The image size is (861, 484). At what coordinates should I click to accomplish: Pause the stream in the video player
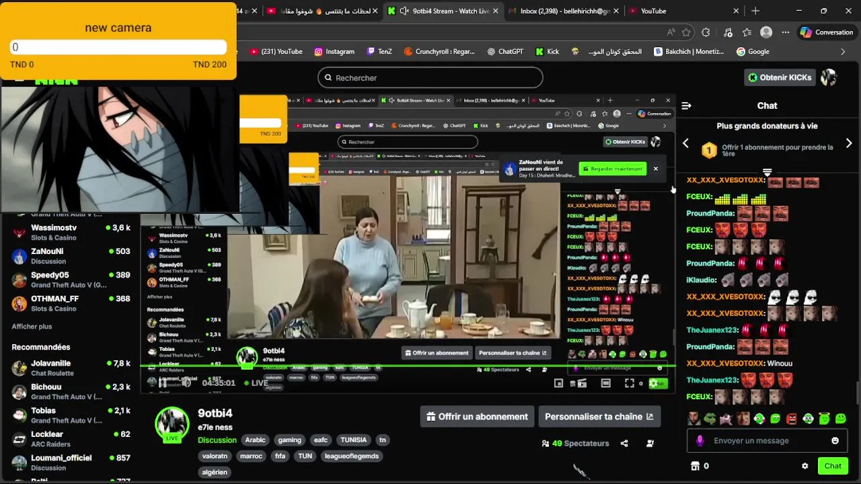(162, 383)
